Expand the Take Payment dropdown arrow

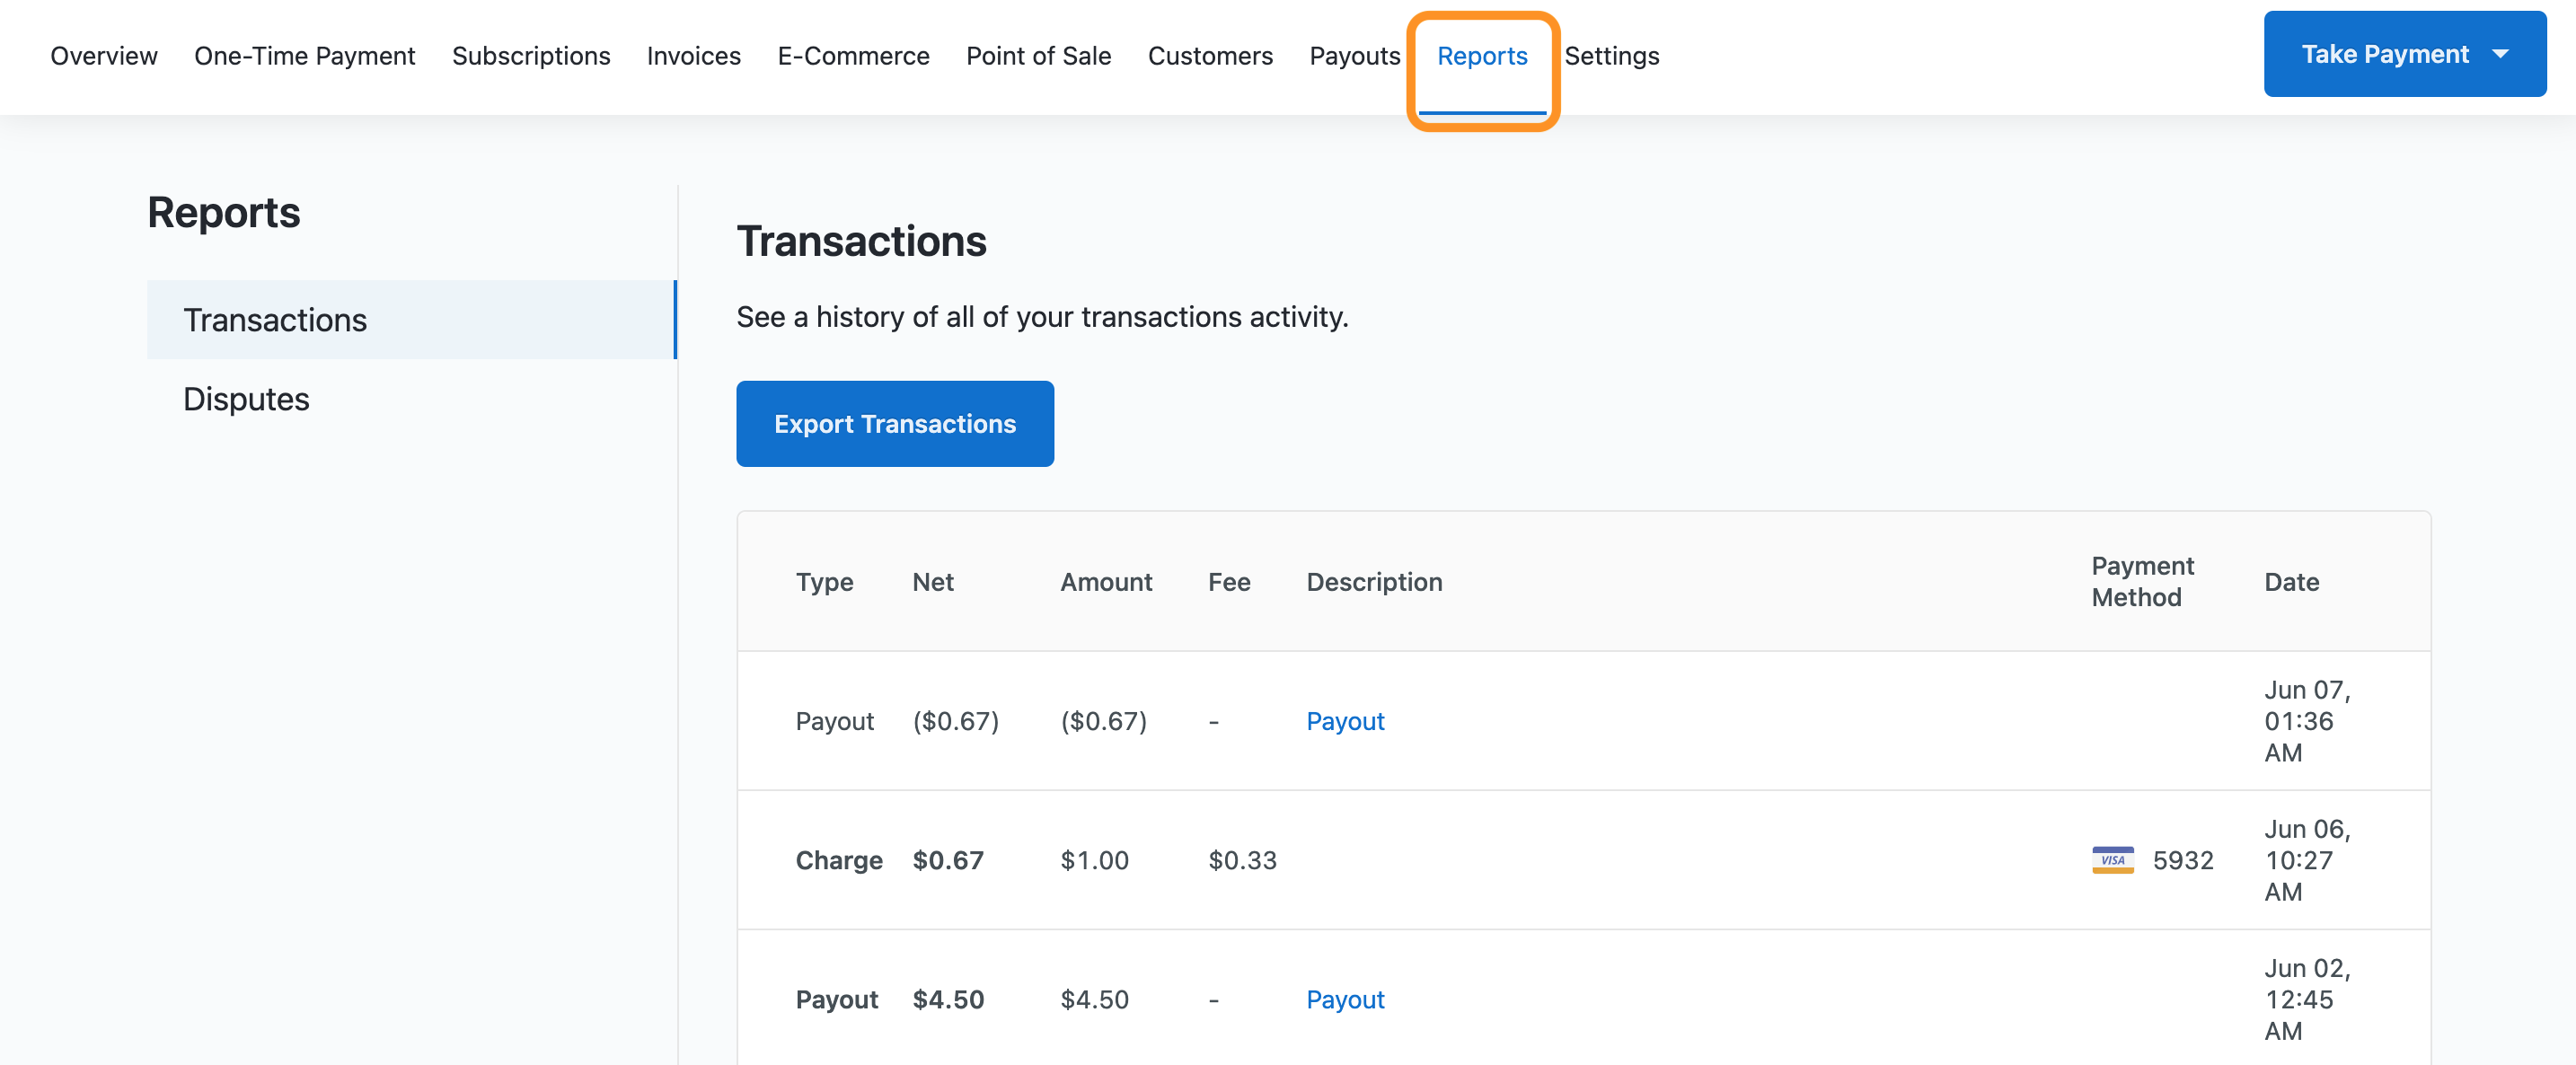point(2501,55)
